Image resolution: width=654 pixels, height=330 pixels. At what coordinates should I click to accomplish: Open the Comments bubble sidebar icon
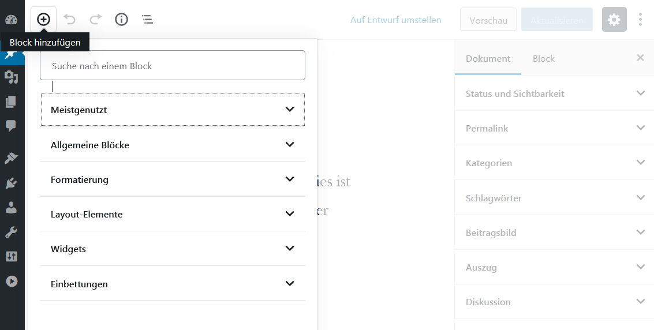[x=12, y=125]
